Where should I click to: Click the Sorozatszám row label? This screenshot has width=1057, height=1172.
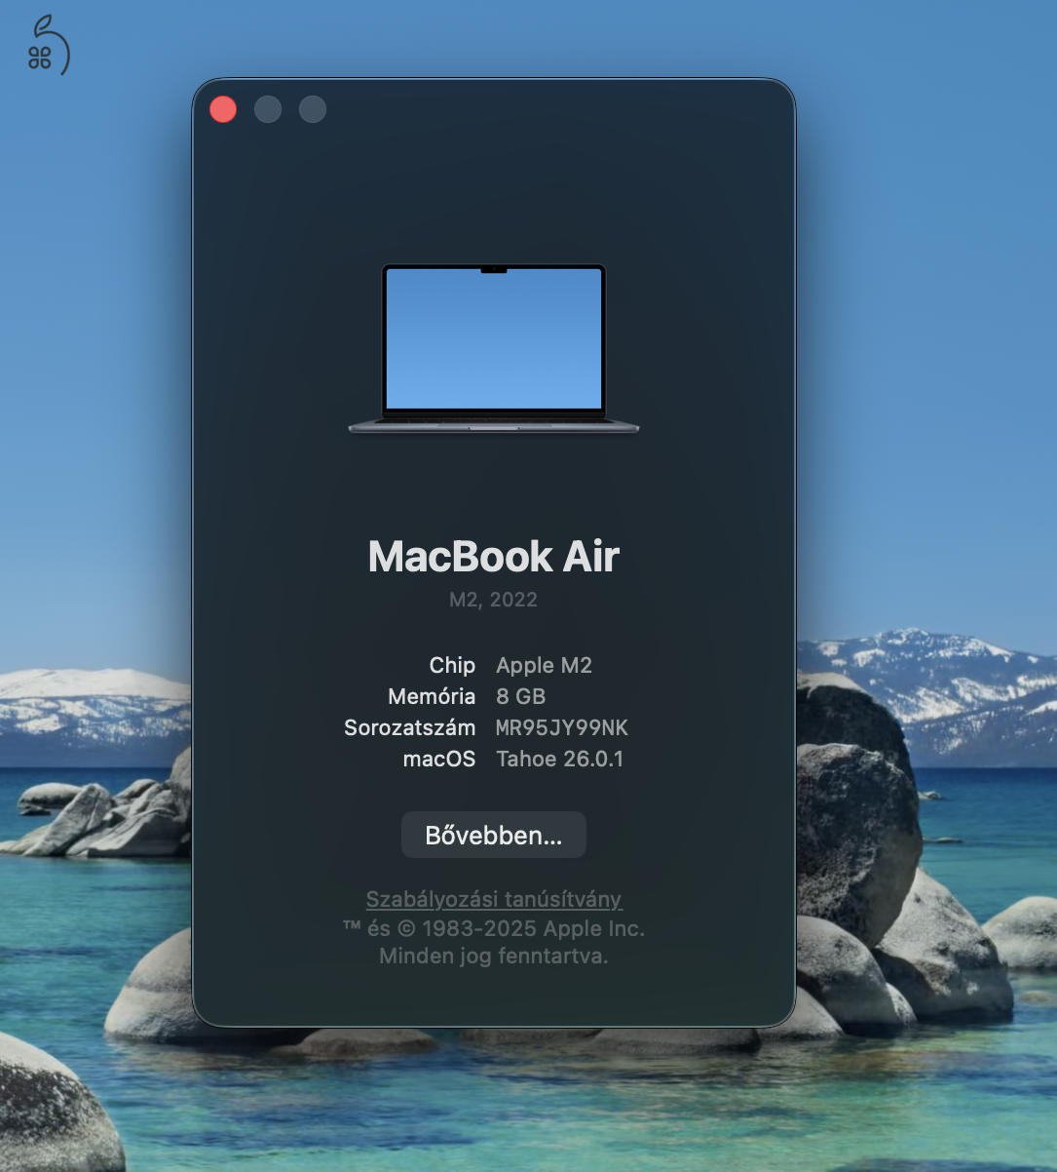click(x=409, y=727)
